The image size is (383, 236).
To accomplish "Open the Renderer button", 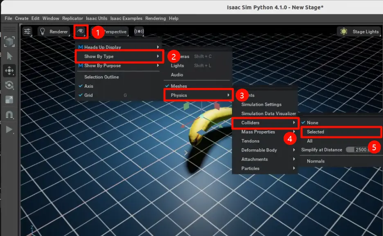I will point(54,31).
